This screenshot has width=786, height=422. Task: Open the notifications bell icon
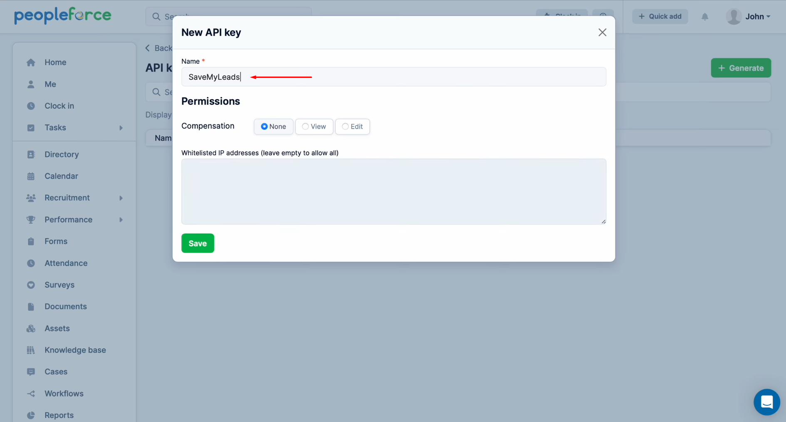point(704,17)
